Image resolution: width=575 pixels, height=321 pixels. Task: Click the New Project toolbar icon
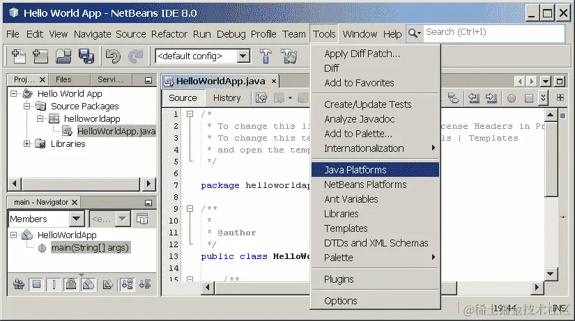point(40,56)
